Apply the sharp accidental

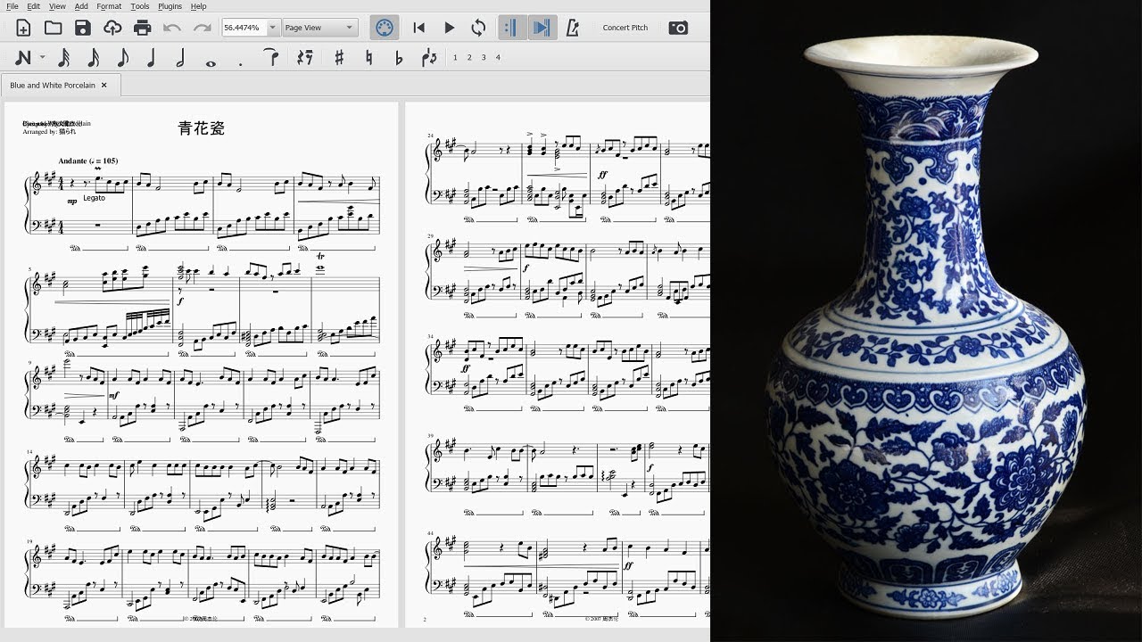[339, 58]
